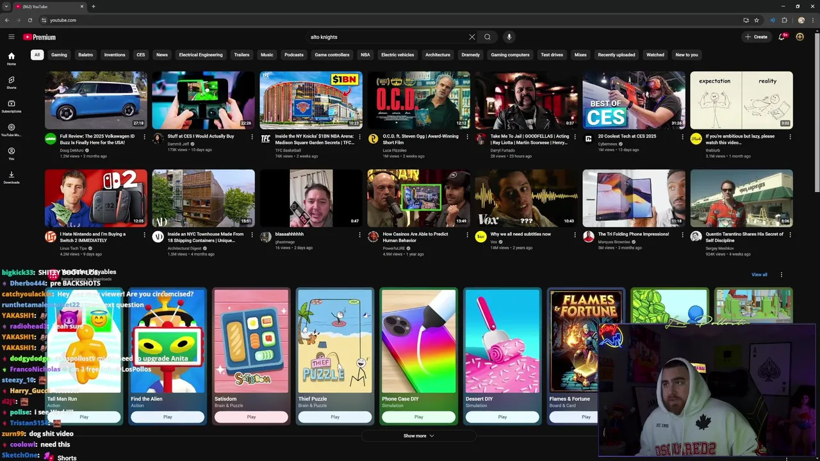Open Shorts in the sidebar
The image size is (820, 461).
pyautogui.click(x=12, y=83)
